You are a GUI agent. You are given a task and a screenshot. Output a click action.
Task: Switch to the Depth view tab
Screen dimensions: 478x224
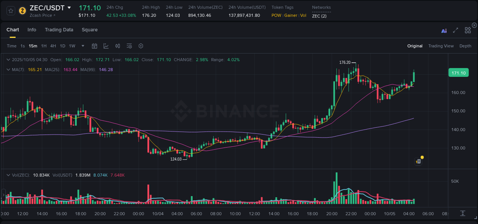465,46
